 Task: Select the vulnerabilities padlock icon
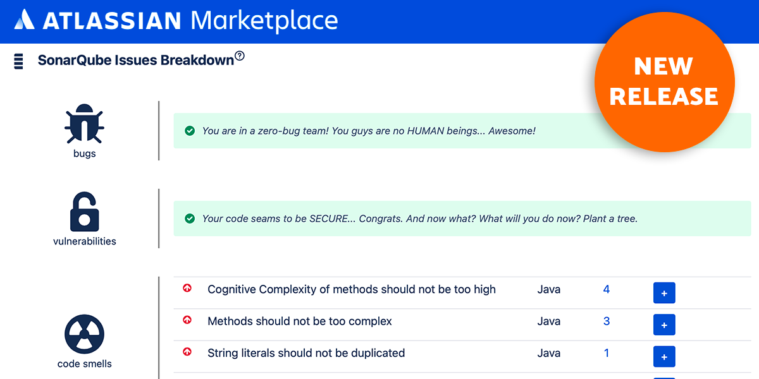coord(84,212)
